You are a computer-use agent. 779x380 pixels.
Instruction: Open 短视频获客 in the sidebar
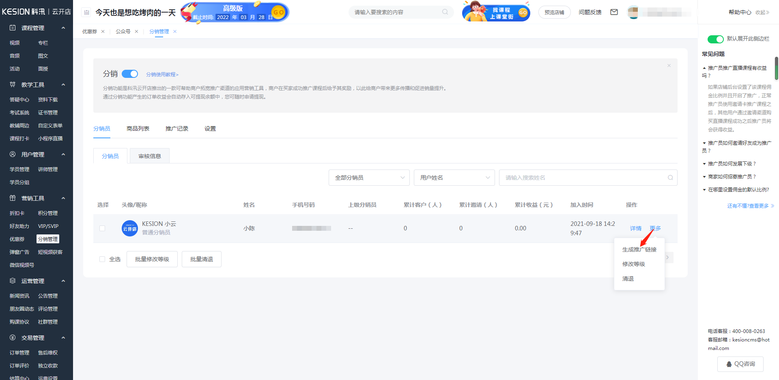(50, 252)
